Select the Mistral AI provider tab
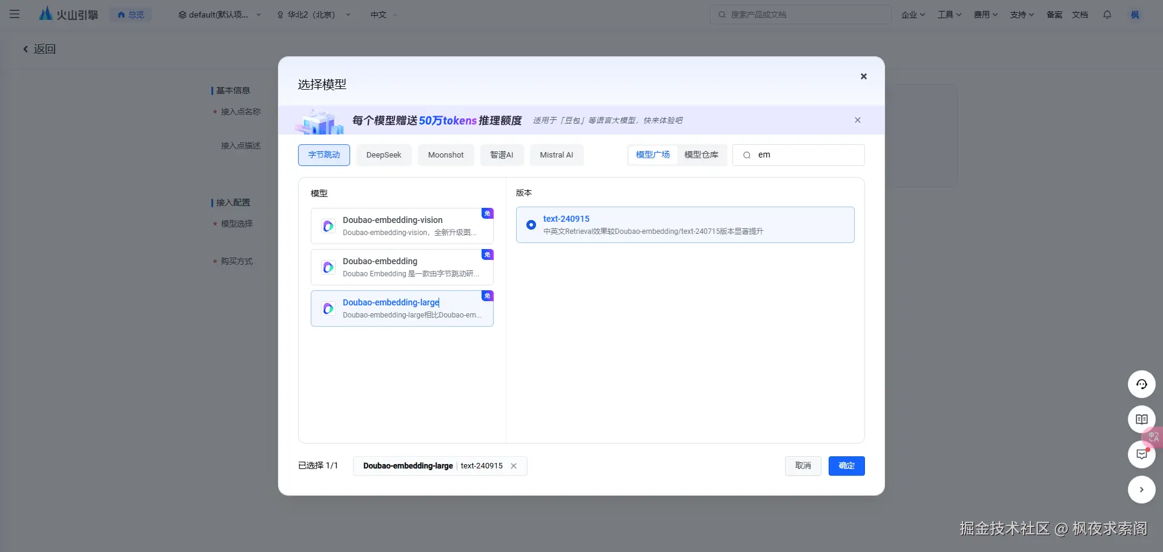The image size is (1163, 552). (x=557, y=155)
